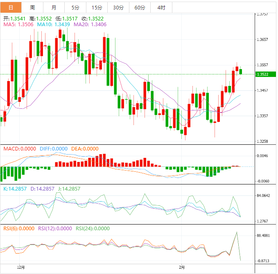This screenshot has width=278, height=274.
Task: Choose the 15分 timeframe tab
Action: click(x=97, y=7)
